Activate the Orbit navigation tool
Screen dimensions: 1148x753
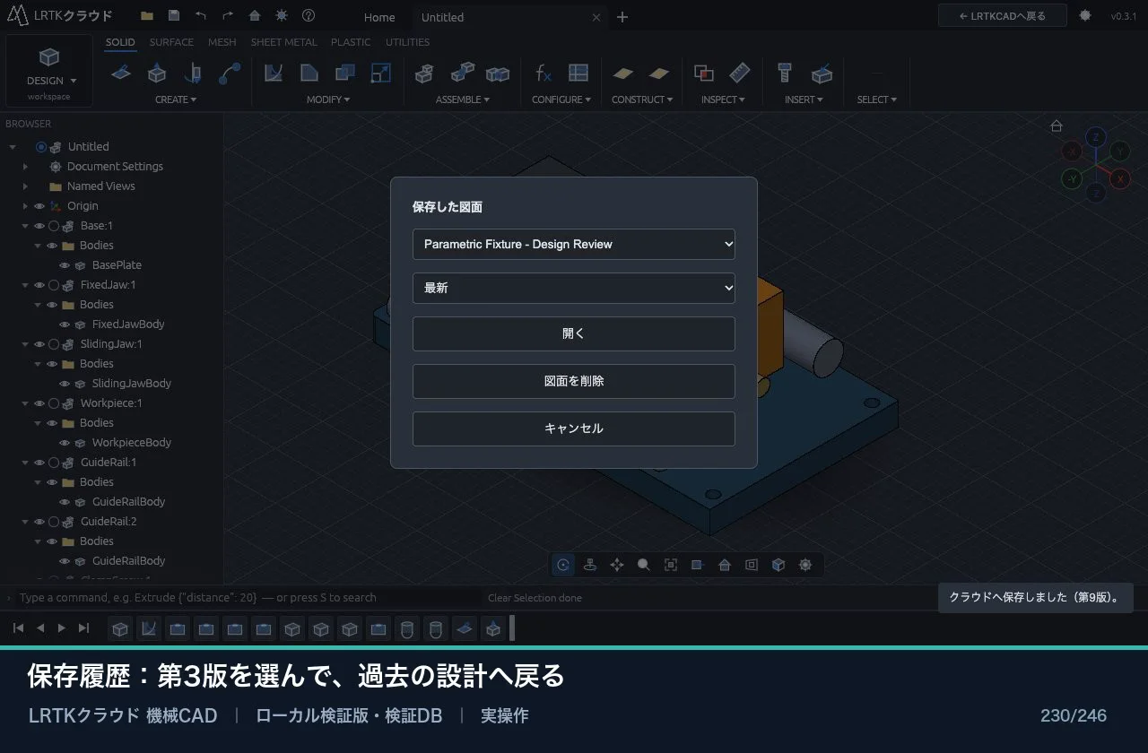(563, 565)
